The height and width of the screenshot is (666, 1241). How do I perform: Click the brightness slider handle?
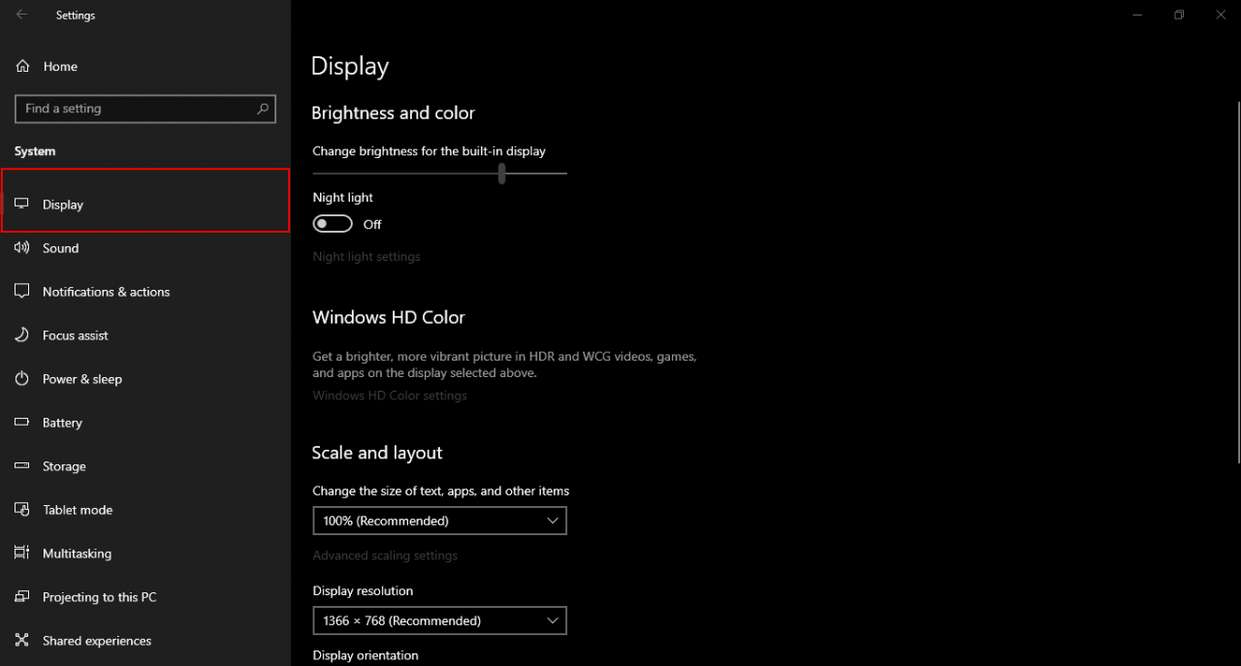click(501, 174)
